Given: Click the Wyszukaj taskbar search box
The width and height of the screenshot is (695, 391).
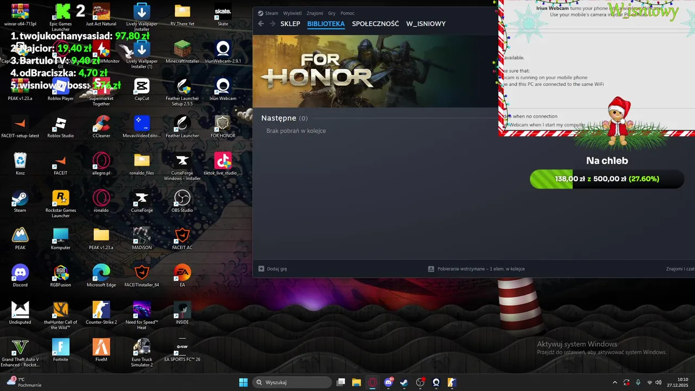Looking at the screenshot, I should coord(293,382).
